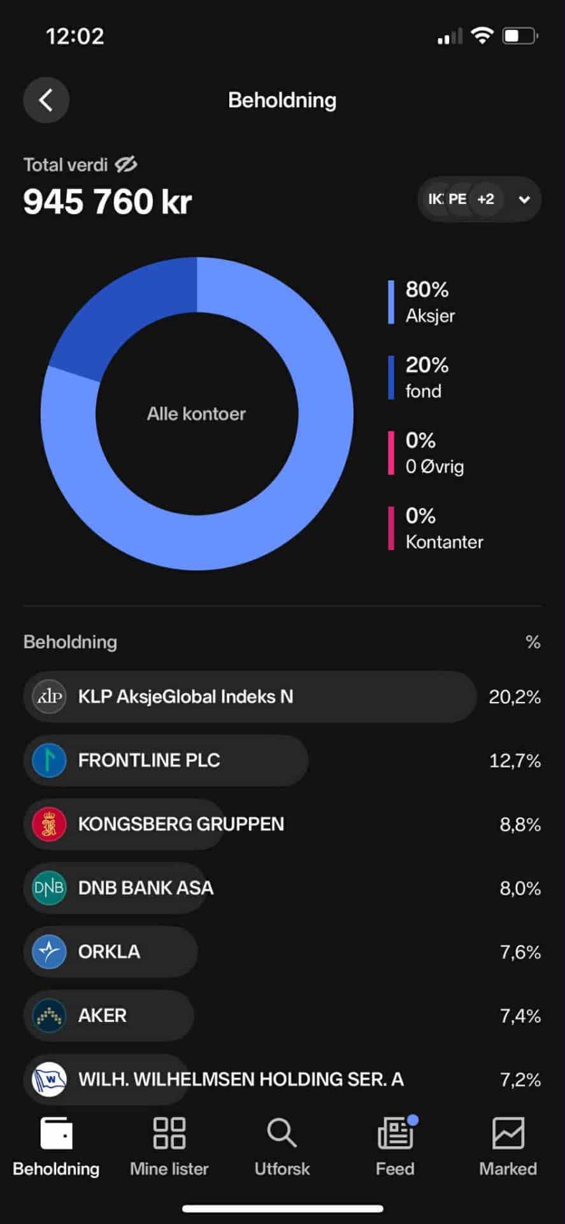Viewport: 565px width, 1224px height.
Task: Toggle the % display column header
Action: coord(533,642)
